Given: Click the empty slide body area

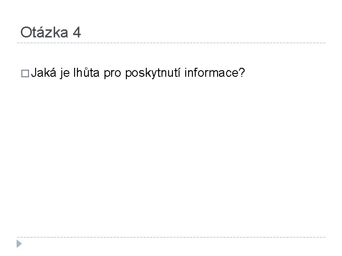Looking at the screenshot, I should (171, 157).
